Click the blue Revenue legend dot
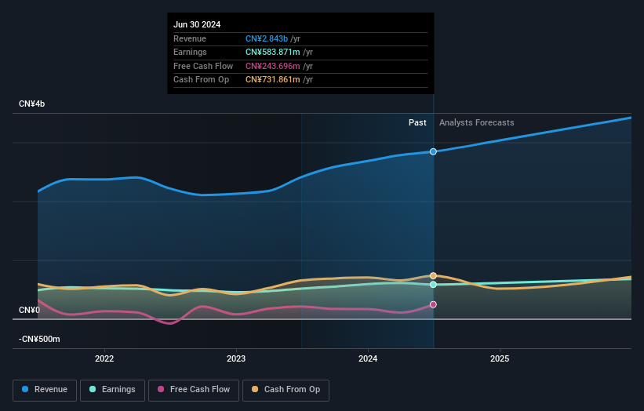This screenshot has width=644, height=411. (25, 389)
